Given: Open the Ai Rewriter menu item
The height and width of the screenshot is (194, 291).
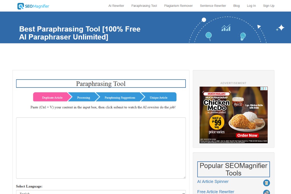Looking at the screenshot, I should (116, 6).
